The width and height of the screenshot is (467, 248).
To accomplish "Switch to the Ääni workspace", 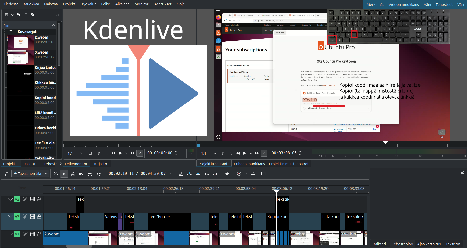I will coord(427,4).
